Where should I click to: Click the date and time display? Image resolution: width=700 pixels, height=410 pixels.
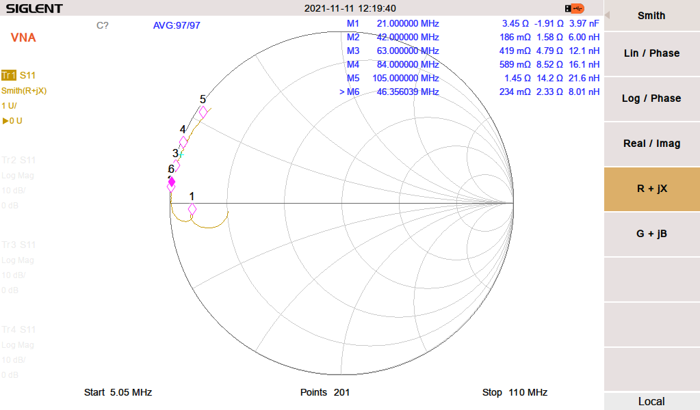(x=350, y=8)
